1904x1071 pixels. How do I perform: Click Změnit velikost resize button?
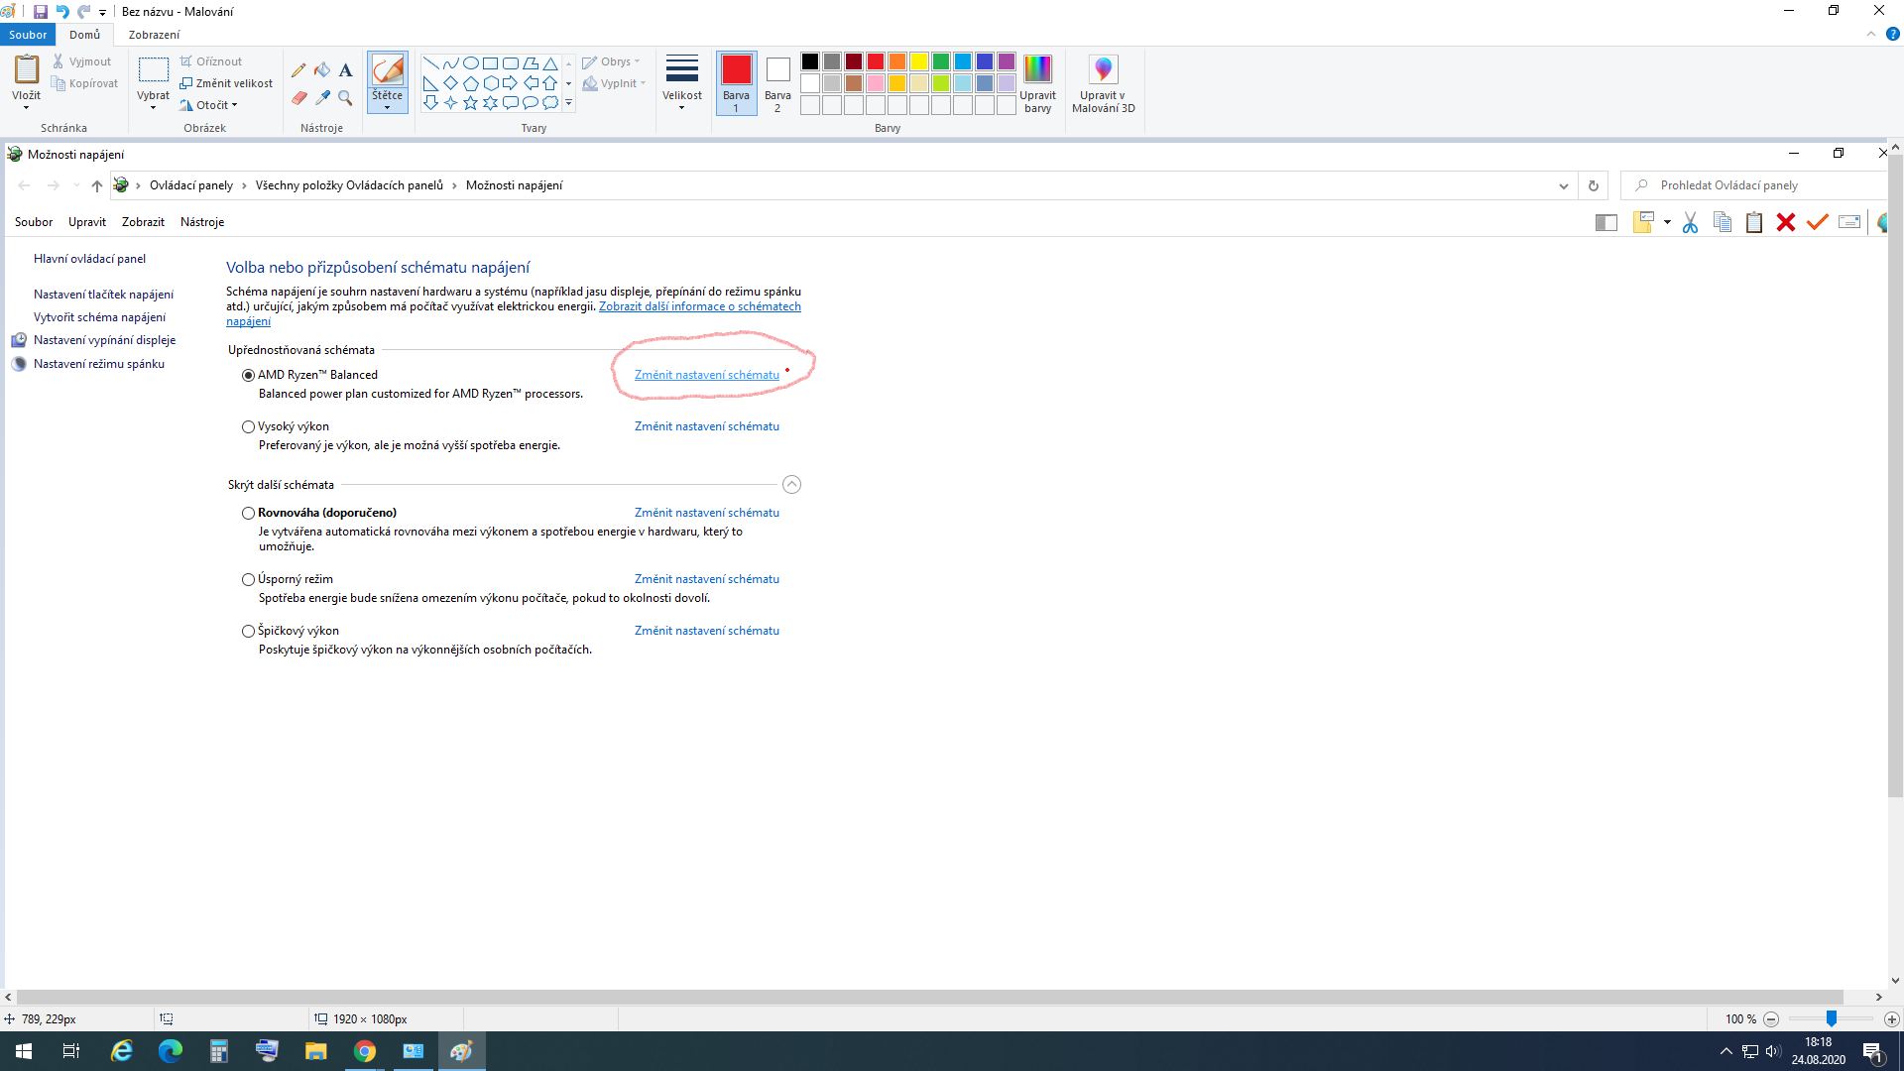click(x=226, y=83)
